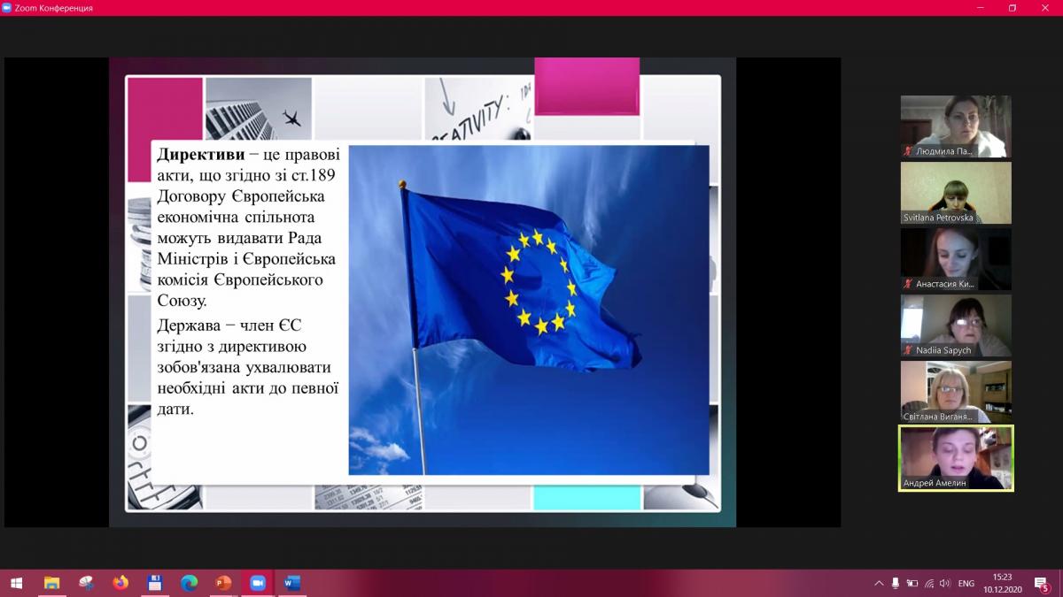Minimize the Zoom conference window
The height and width of the screenshot is (597, 1063).
coord(982,8)
